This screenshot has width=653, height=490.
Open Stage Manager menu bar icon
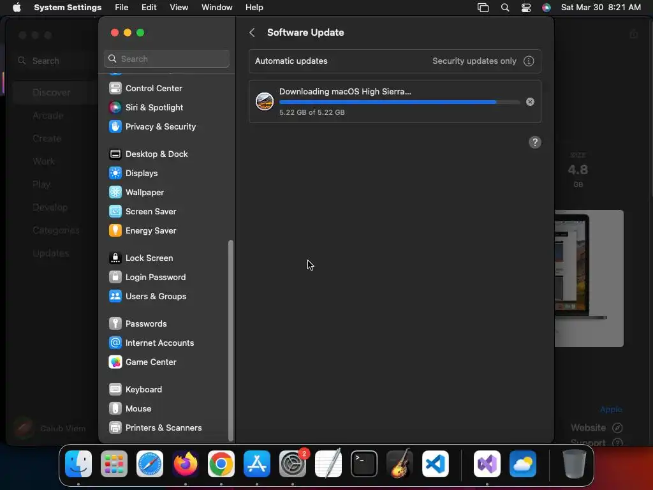[x=483, y=8]
